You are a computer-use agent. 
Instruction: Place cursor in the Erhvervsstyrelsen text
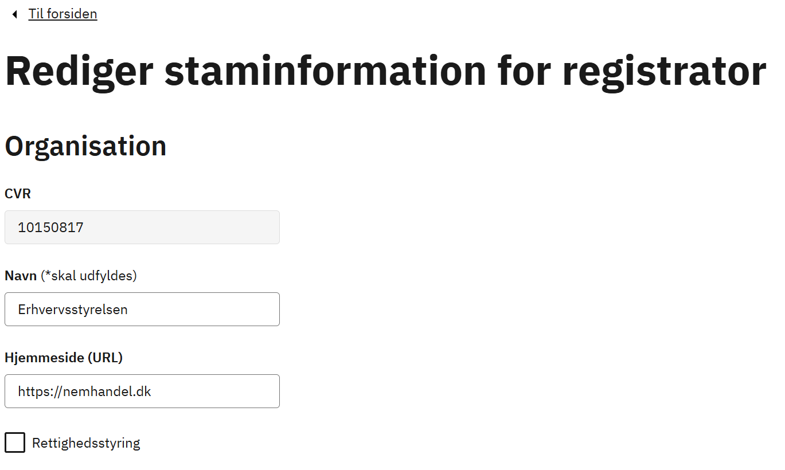coord(73,310)
